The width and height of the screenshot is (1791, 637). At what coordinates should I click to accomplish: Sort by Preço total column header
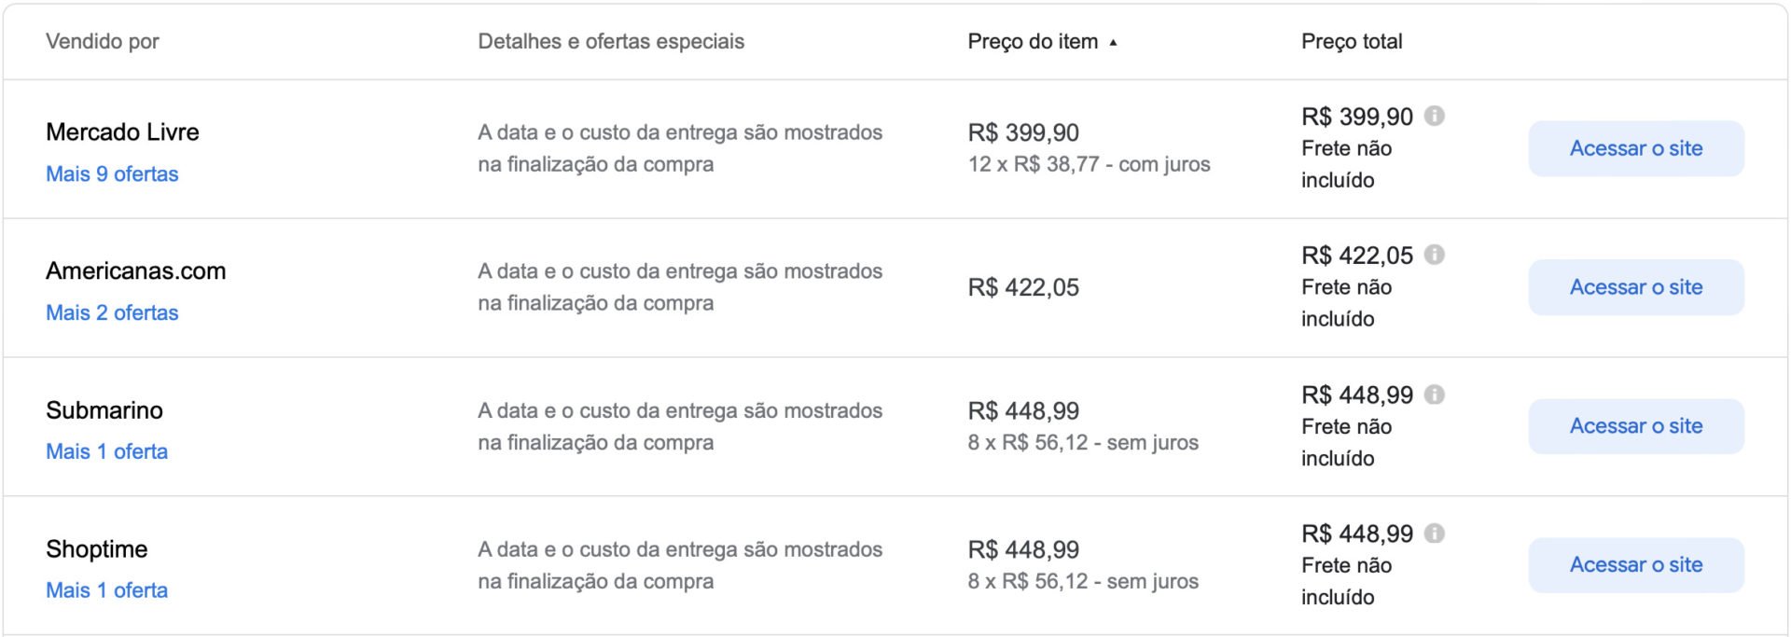point(1352,41)
